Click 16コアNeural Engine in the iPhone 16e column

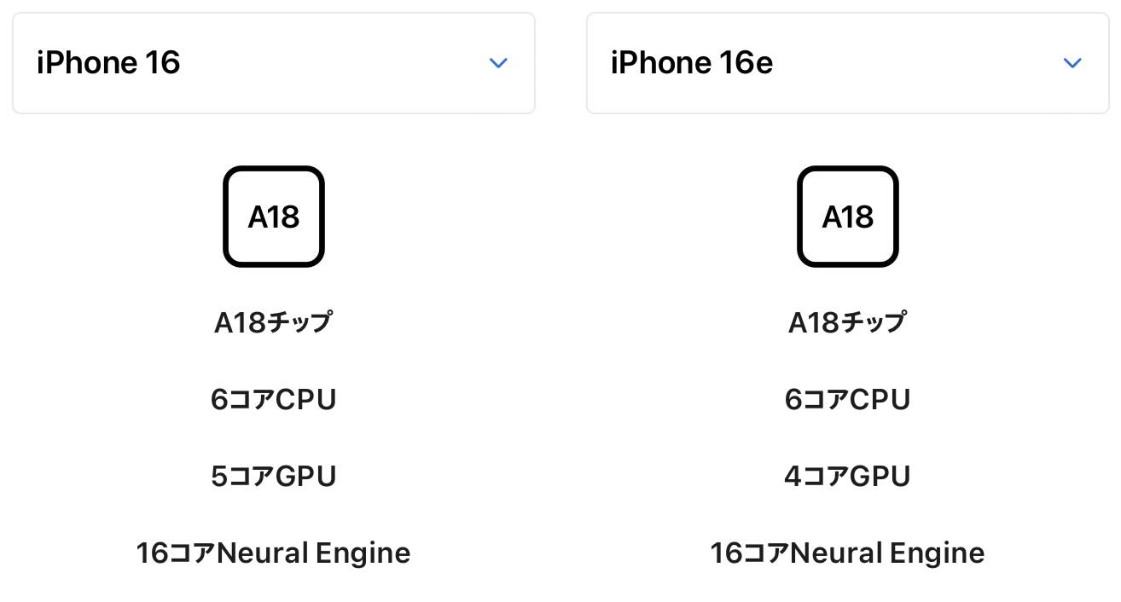[848, 553]
